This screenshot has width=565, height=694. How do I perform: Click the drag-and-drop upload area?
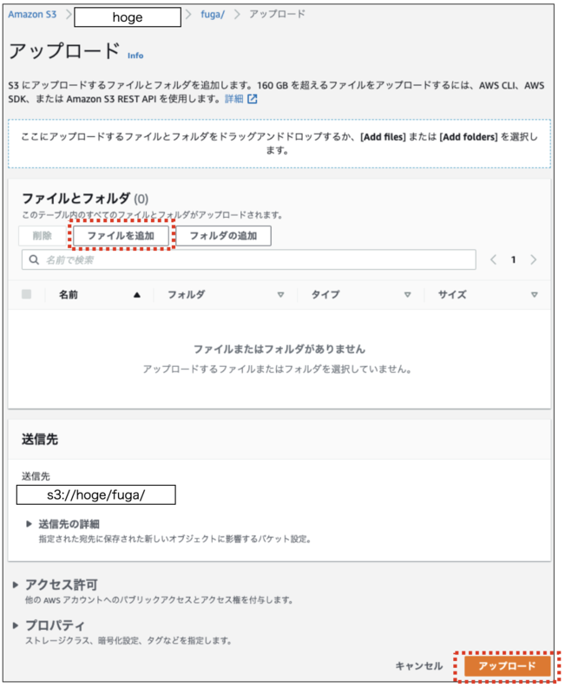coord(279,143)
